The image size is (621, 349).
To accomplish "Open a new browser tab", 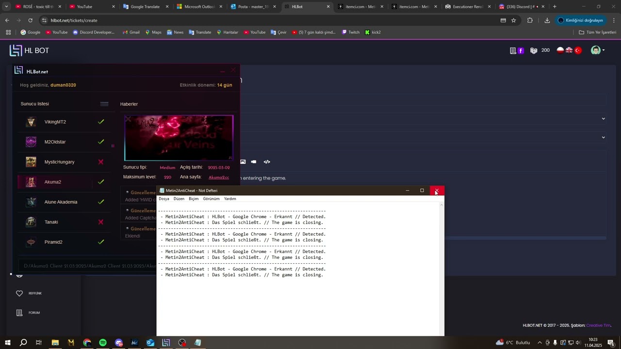I will click(555, 7).
